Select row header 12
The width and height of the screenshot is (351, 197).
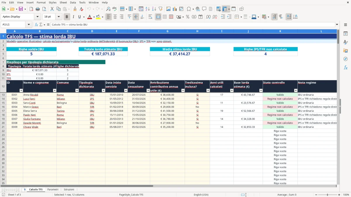[3, 86]
